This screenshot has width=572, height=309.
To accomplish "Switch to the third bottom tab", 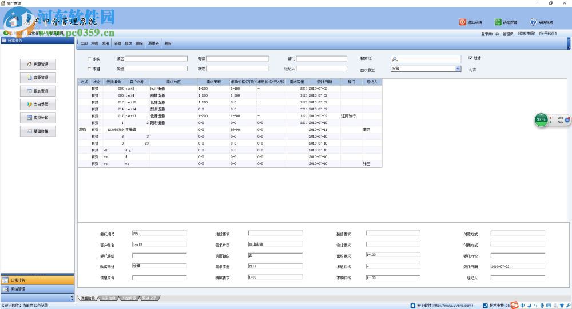I will point(129,298).
